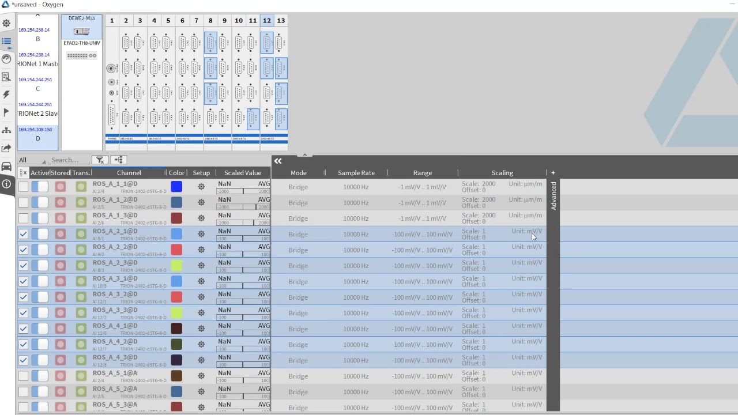Open Range dropdown for ROS_A_2_2@D
Screen dimensions: 738x415
tap(423, 250)
